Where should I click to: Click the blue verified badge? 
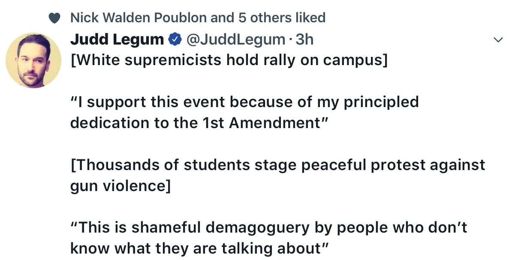[x=174, y=40]
